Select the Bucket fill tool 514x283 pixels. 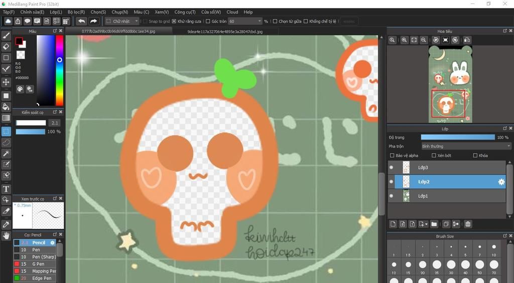coord(6,107)
